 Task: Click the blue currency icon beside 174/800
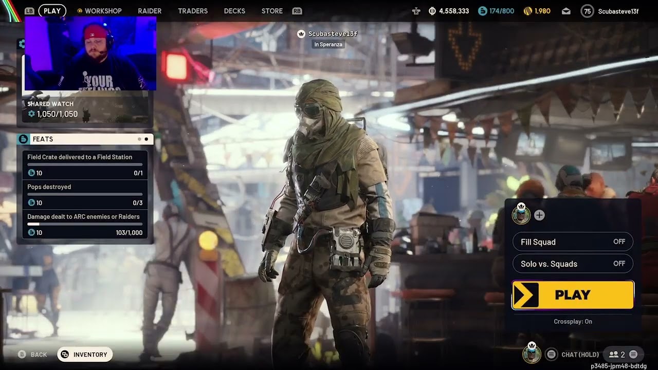[x=482, y=11]
